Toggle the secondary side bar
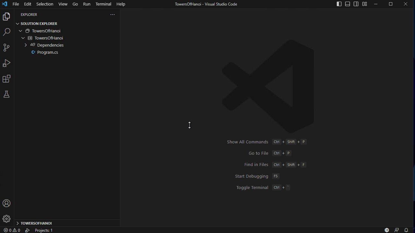 pos(356,4)
